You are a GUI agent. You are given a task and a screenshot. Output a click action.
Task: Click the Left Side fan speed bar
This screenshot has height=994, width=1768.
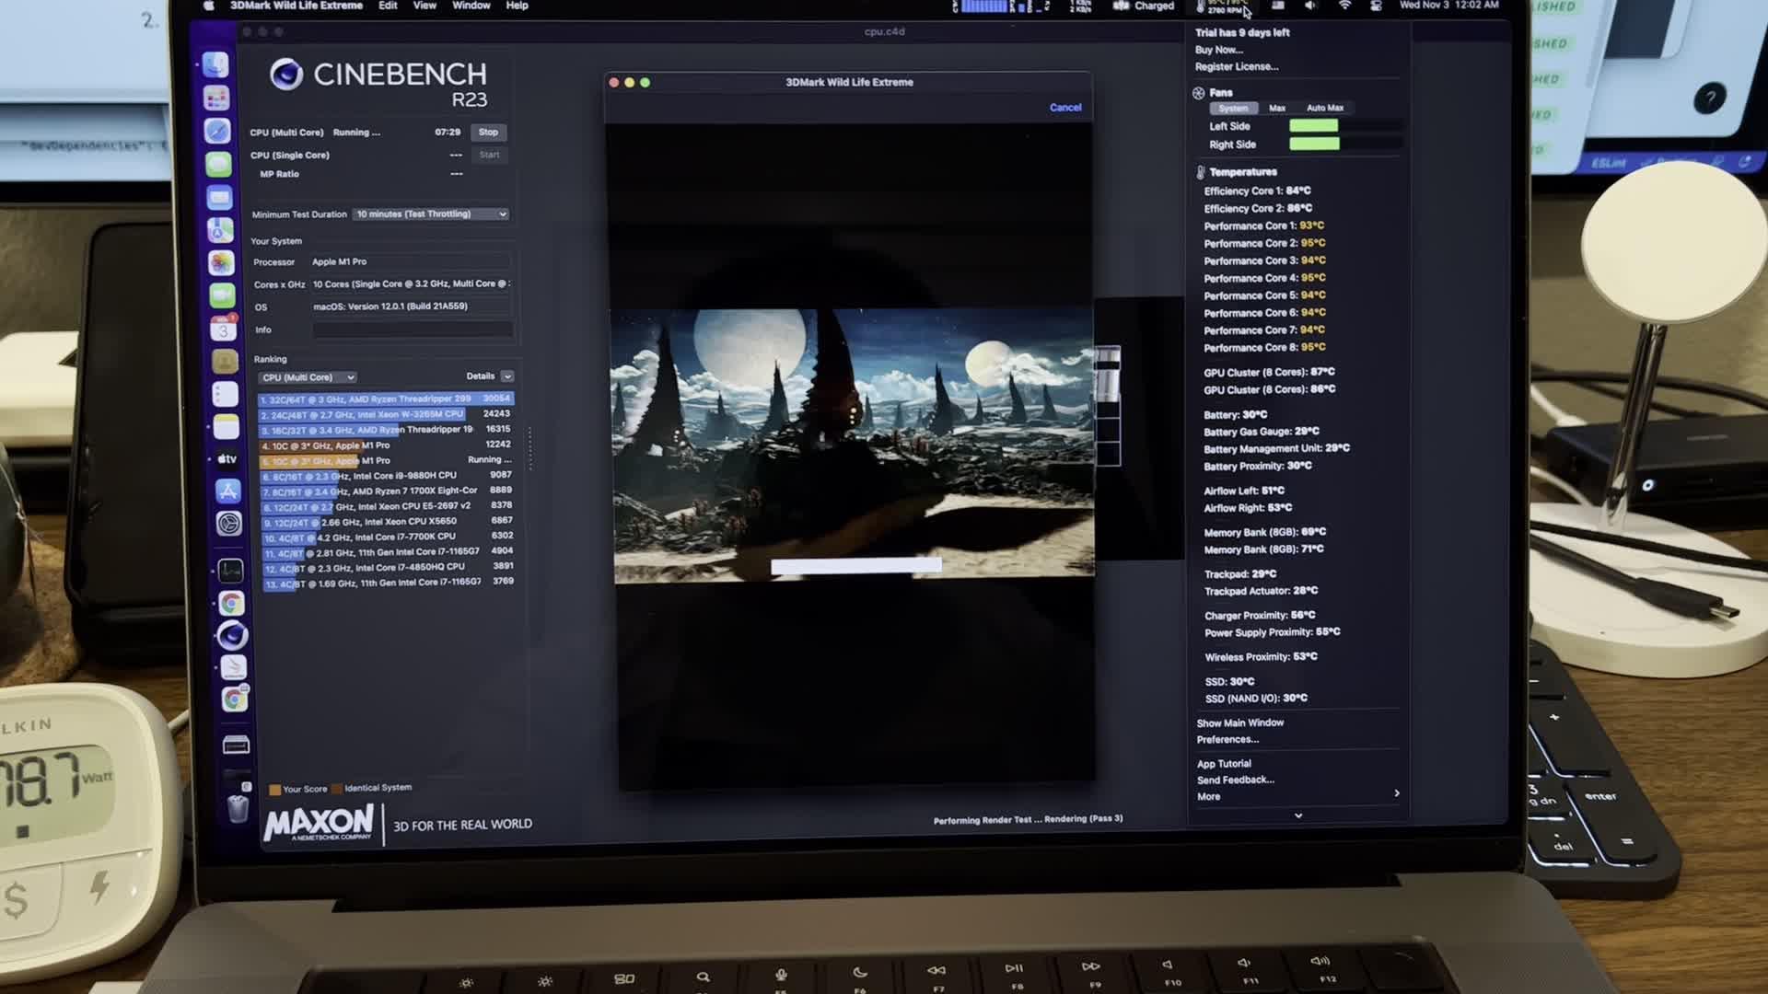[1314, 126]
